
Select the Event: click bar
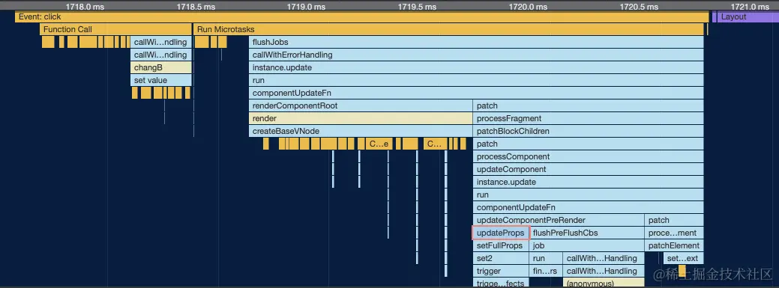361,17
